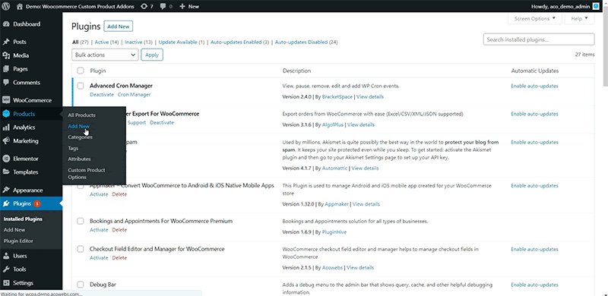The height and width of the screenshot is (296, 608).
Task: Check the Bookings and Appointments plugin checkbox
Action: coord(81,221)
